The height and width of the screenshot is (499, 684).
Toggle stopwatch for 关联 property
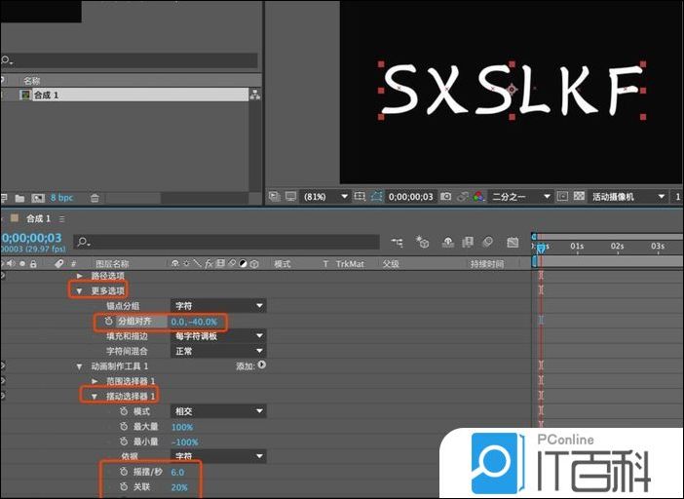124,486
